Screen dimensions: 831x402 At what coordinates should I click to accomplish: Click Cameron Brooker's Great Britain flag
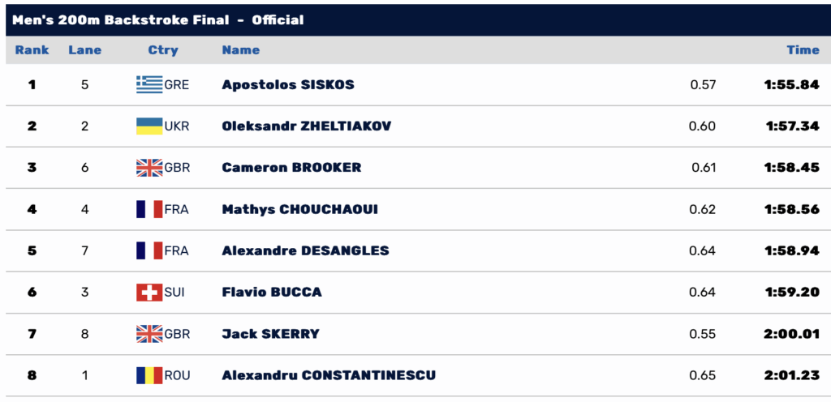click(149, 168)
